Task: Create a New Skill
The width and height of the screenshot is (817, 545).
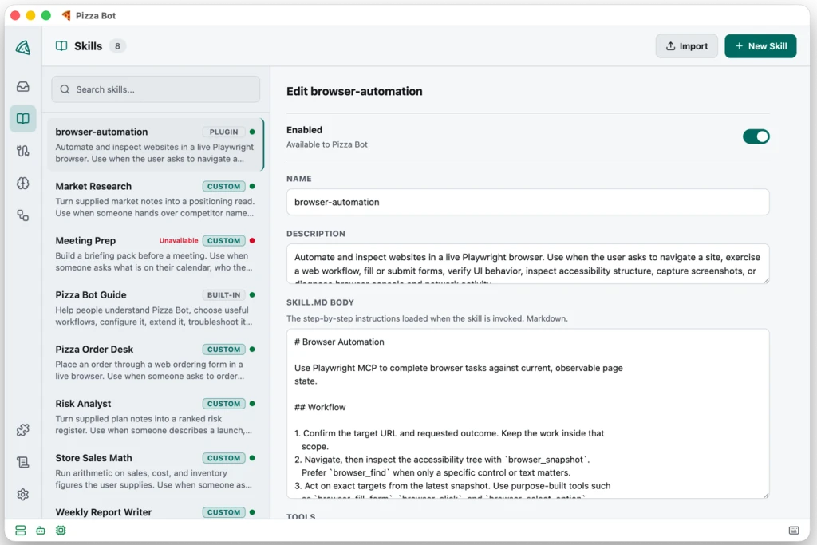Action: click(x=760, y=45)
